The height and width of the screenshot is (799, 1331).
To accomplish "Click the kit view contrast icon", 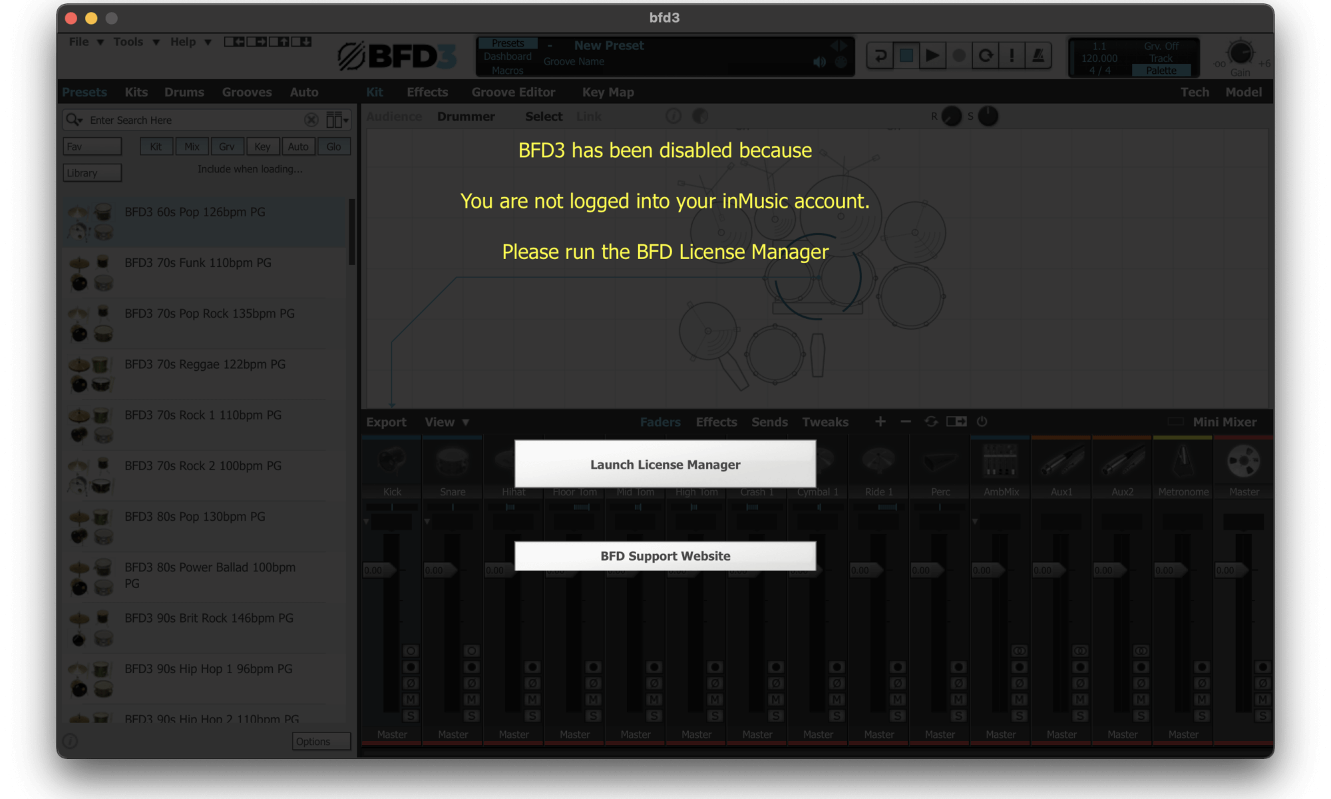I will [699, 116].
